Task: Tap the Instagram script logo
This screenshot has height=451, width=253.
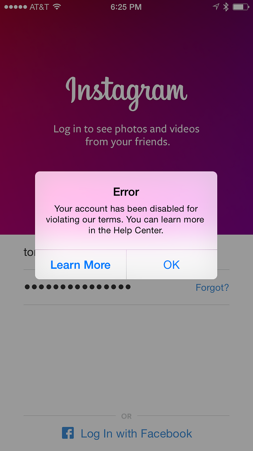Action: tap(126, 93)
